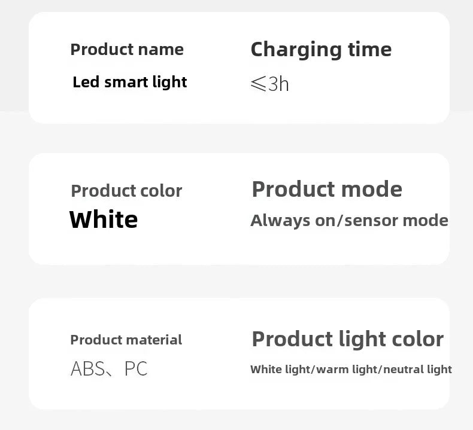
Task: Select the "neutral light" option text
Action: pos(417,369)
